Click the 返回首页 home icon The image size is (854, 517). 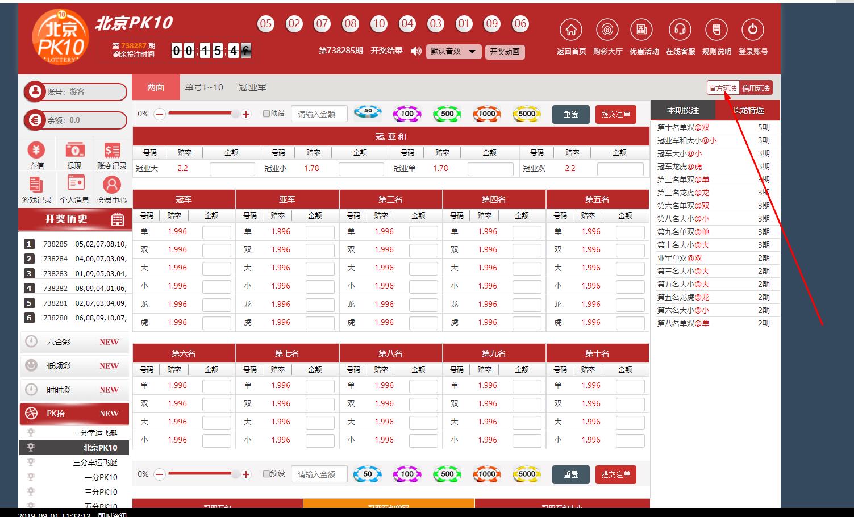tap(571, 30)
